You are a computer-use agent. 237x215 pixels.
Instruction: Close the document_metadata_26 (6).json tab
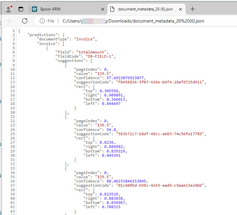pyautogui.click(x=180, y=9)
